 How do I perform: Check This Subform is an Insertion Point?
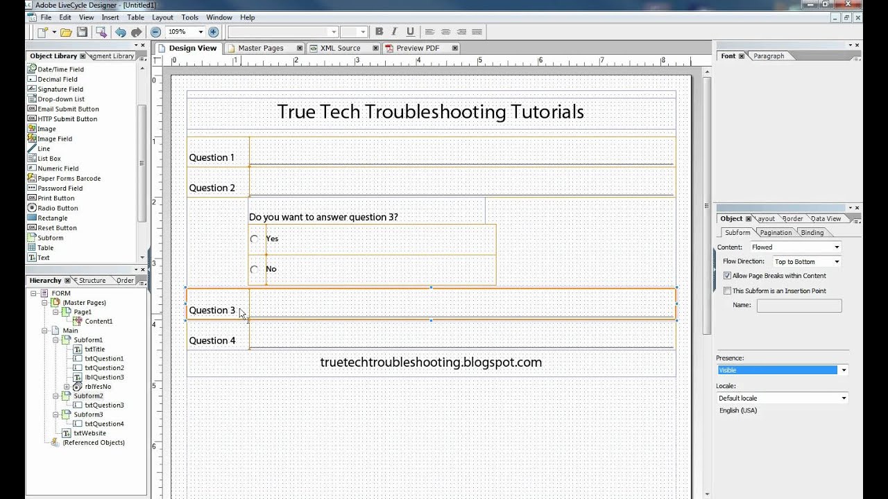pyautogui.click(x=727, y=291)
